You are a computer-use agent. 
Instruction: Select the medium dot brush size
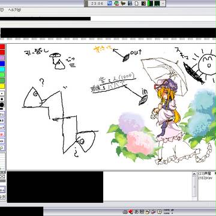pos(2,99)
